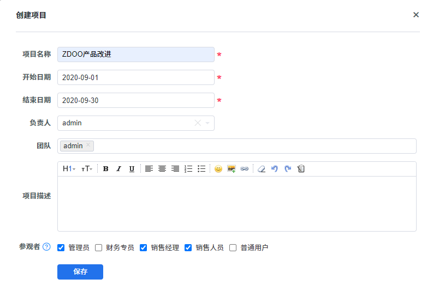Screen dimensions: 433x291
Task: Click the 保存 button
Action: (80, 272)
